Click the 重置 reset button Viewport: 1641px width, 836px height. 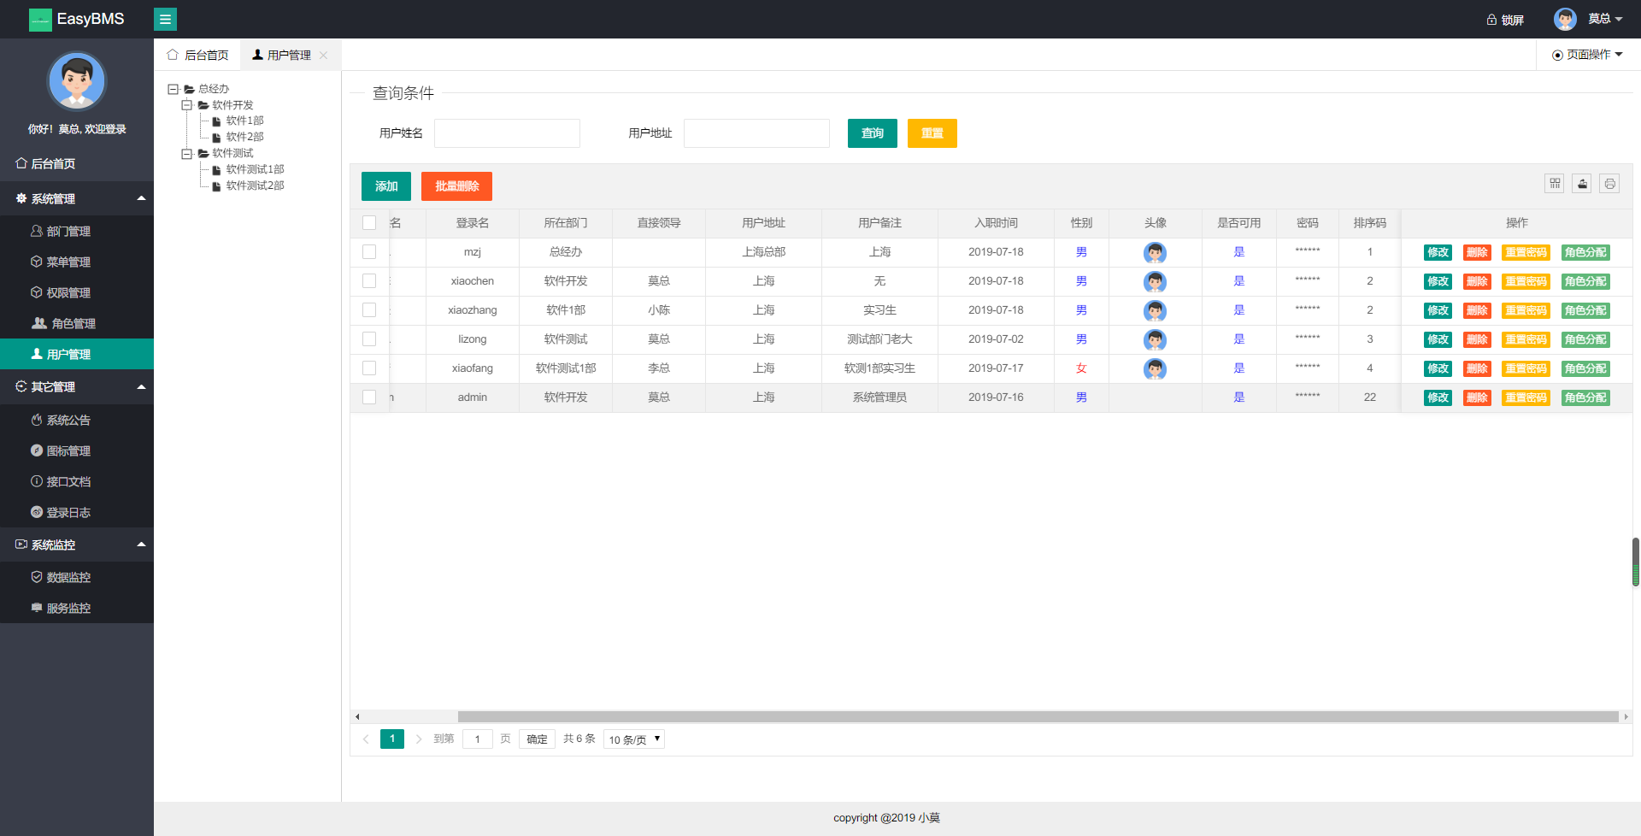pos(932,133)
